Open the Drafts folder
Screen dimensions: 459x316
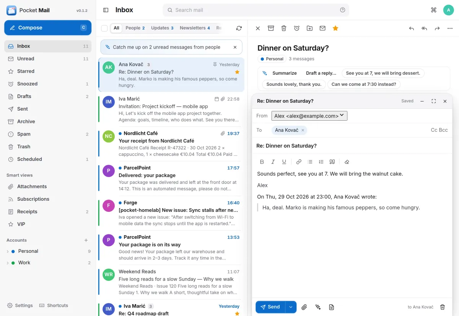[48, 97]
